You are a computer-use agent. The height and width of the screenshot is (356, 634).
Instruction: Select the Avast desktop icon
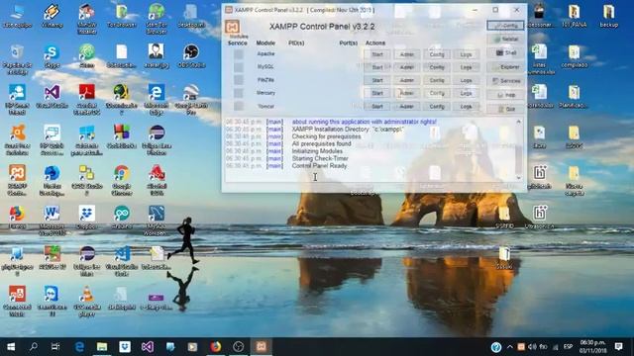point(18,139)
